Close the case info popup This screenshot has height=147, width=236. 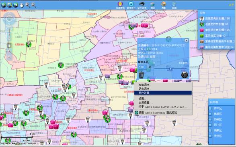(x=187, y=40)
